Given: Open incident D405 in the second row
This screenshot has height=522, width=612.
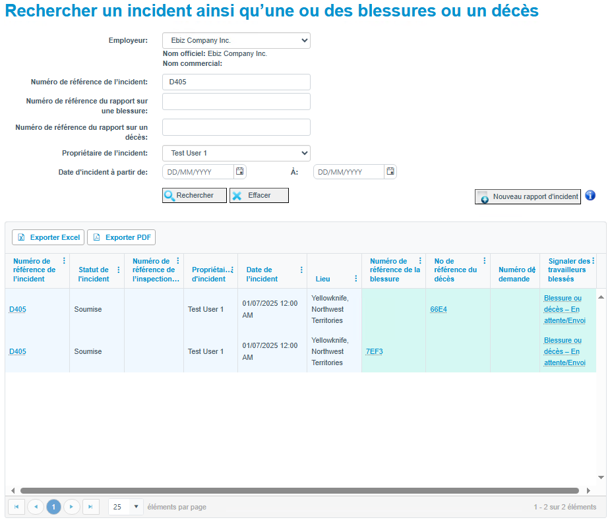Looking at the screenshot, I should point(18,351).
